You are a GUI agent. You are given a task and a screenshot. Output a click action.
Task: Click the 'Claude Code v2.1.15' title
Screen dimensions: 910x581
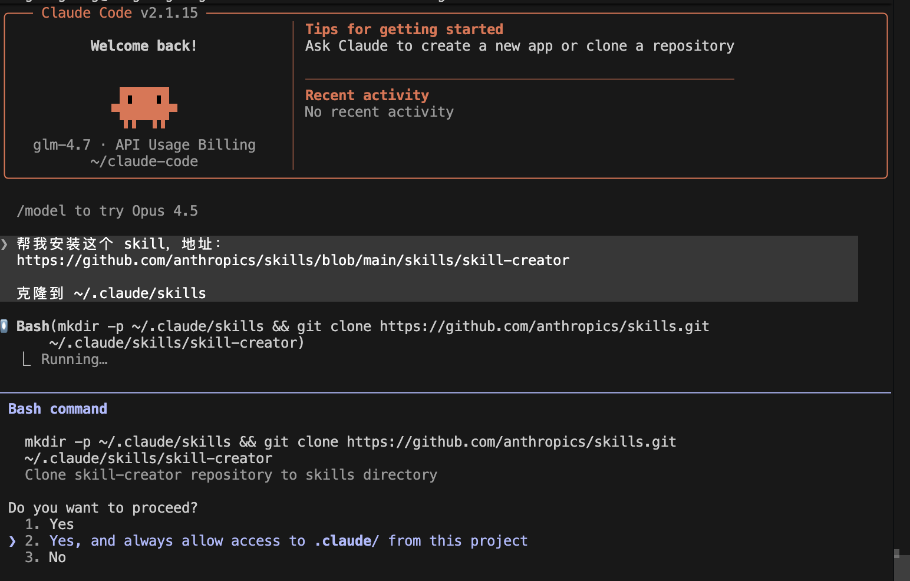(120, 13)
